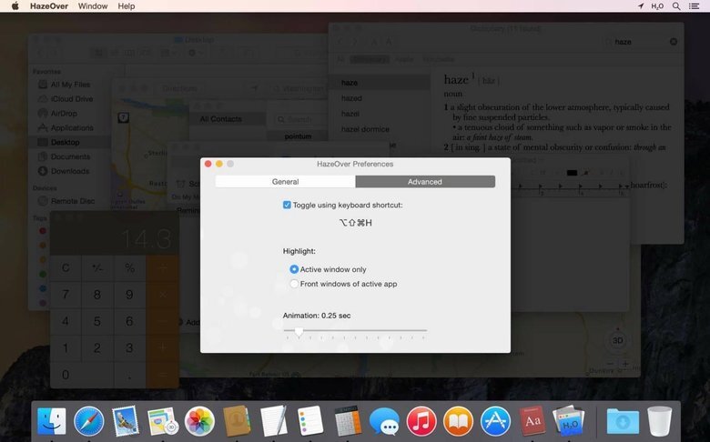710x442 pixels.
Task: Switch to the General tab
Action: [285, 181]
